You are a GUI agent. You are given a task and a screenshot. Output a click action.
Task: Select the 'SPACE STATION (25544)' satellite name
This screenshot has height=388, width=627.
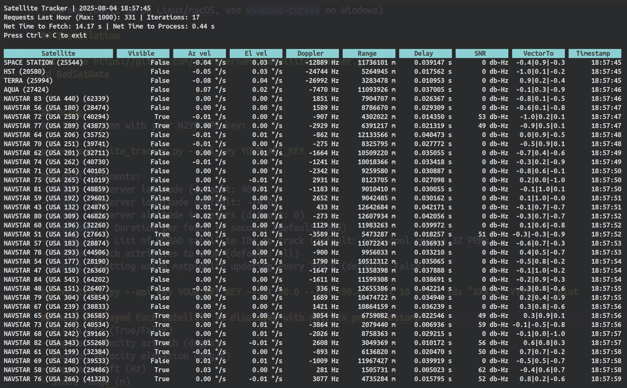click(43, 63)
